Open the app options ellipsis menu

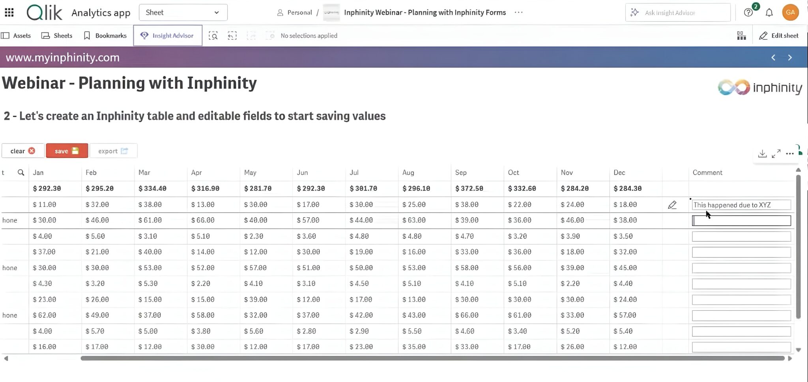pyautogui.click(x=518, y=13)
